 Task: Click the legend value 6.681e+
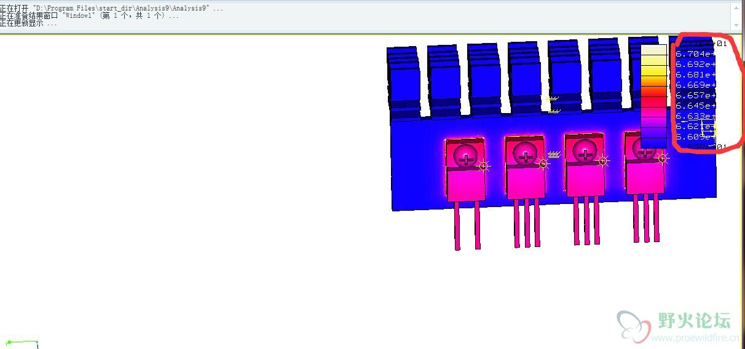(x=695, y=74)
